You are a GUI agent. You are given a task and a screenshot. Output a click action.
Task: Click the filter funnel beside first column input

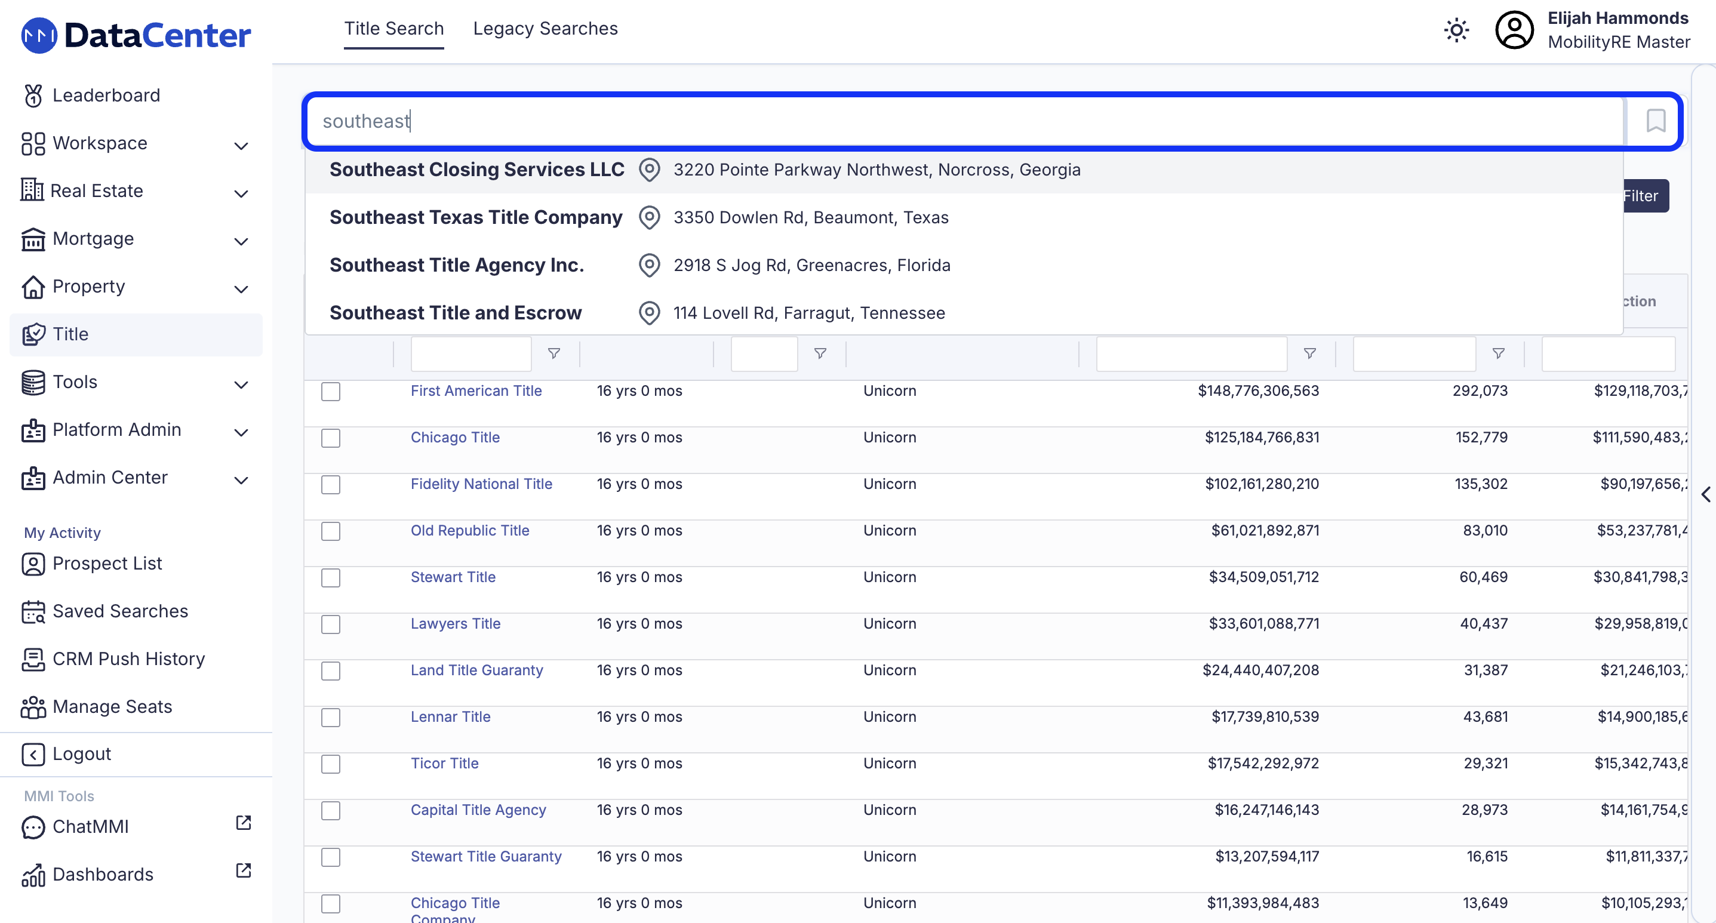553,353
